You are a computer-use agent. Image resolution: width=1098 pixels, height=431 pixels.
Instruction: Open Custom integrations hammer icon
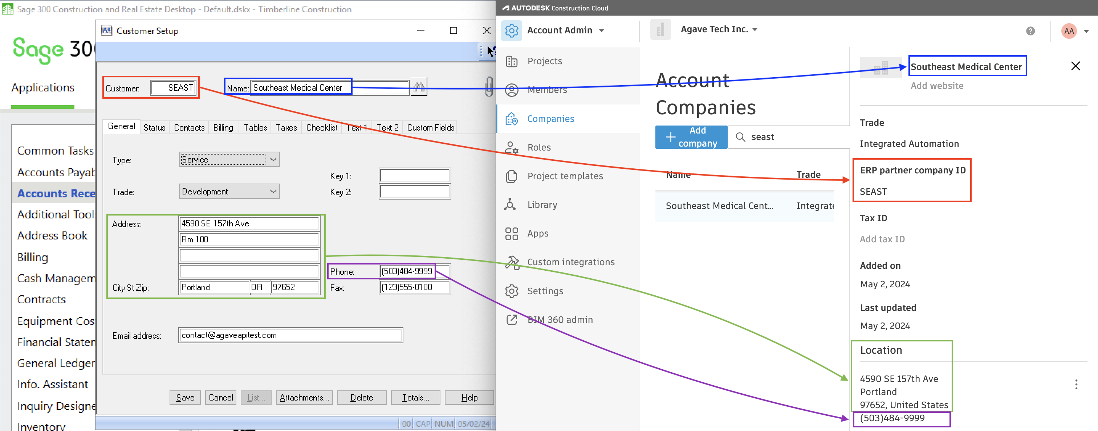point(512,262)
